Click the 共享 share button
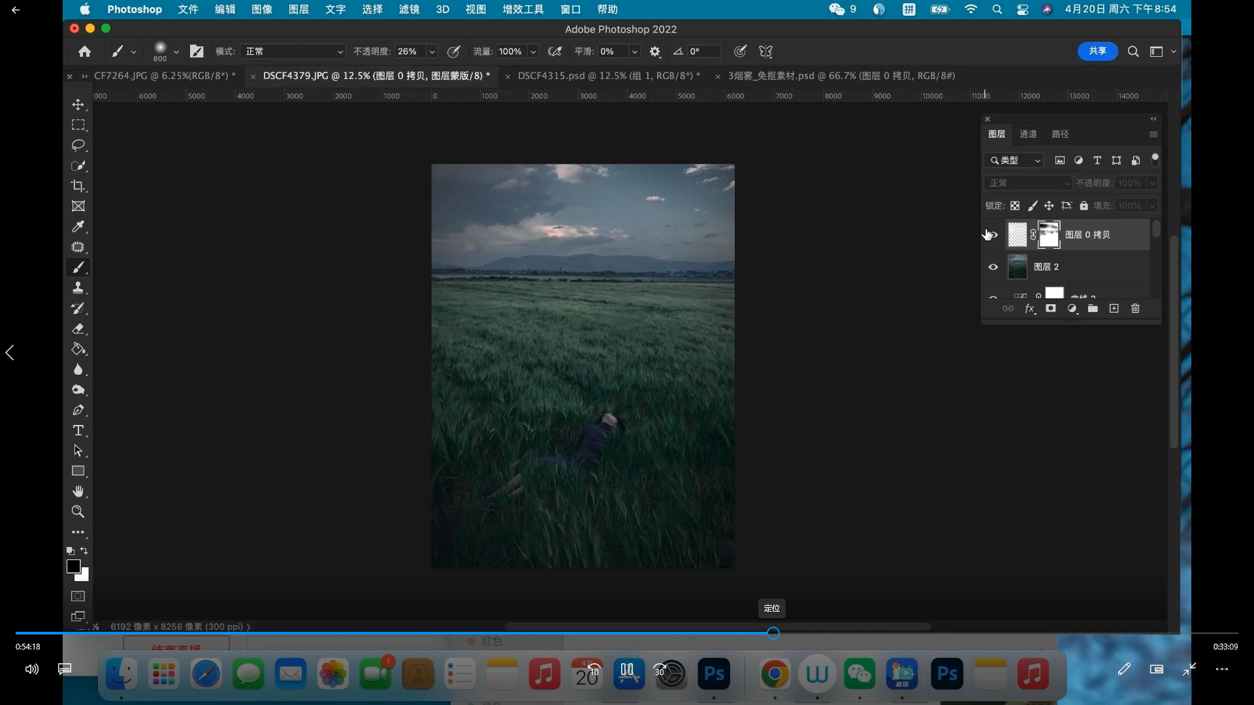The height and width of the screenshot is (705, 1254). click(1097, 51)
